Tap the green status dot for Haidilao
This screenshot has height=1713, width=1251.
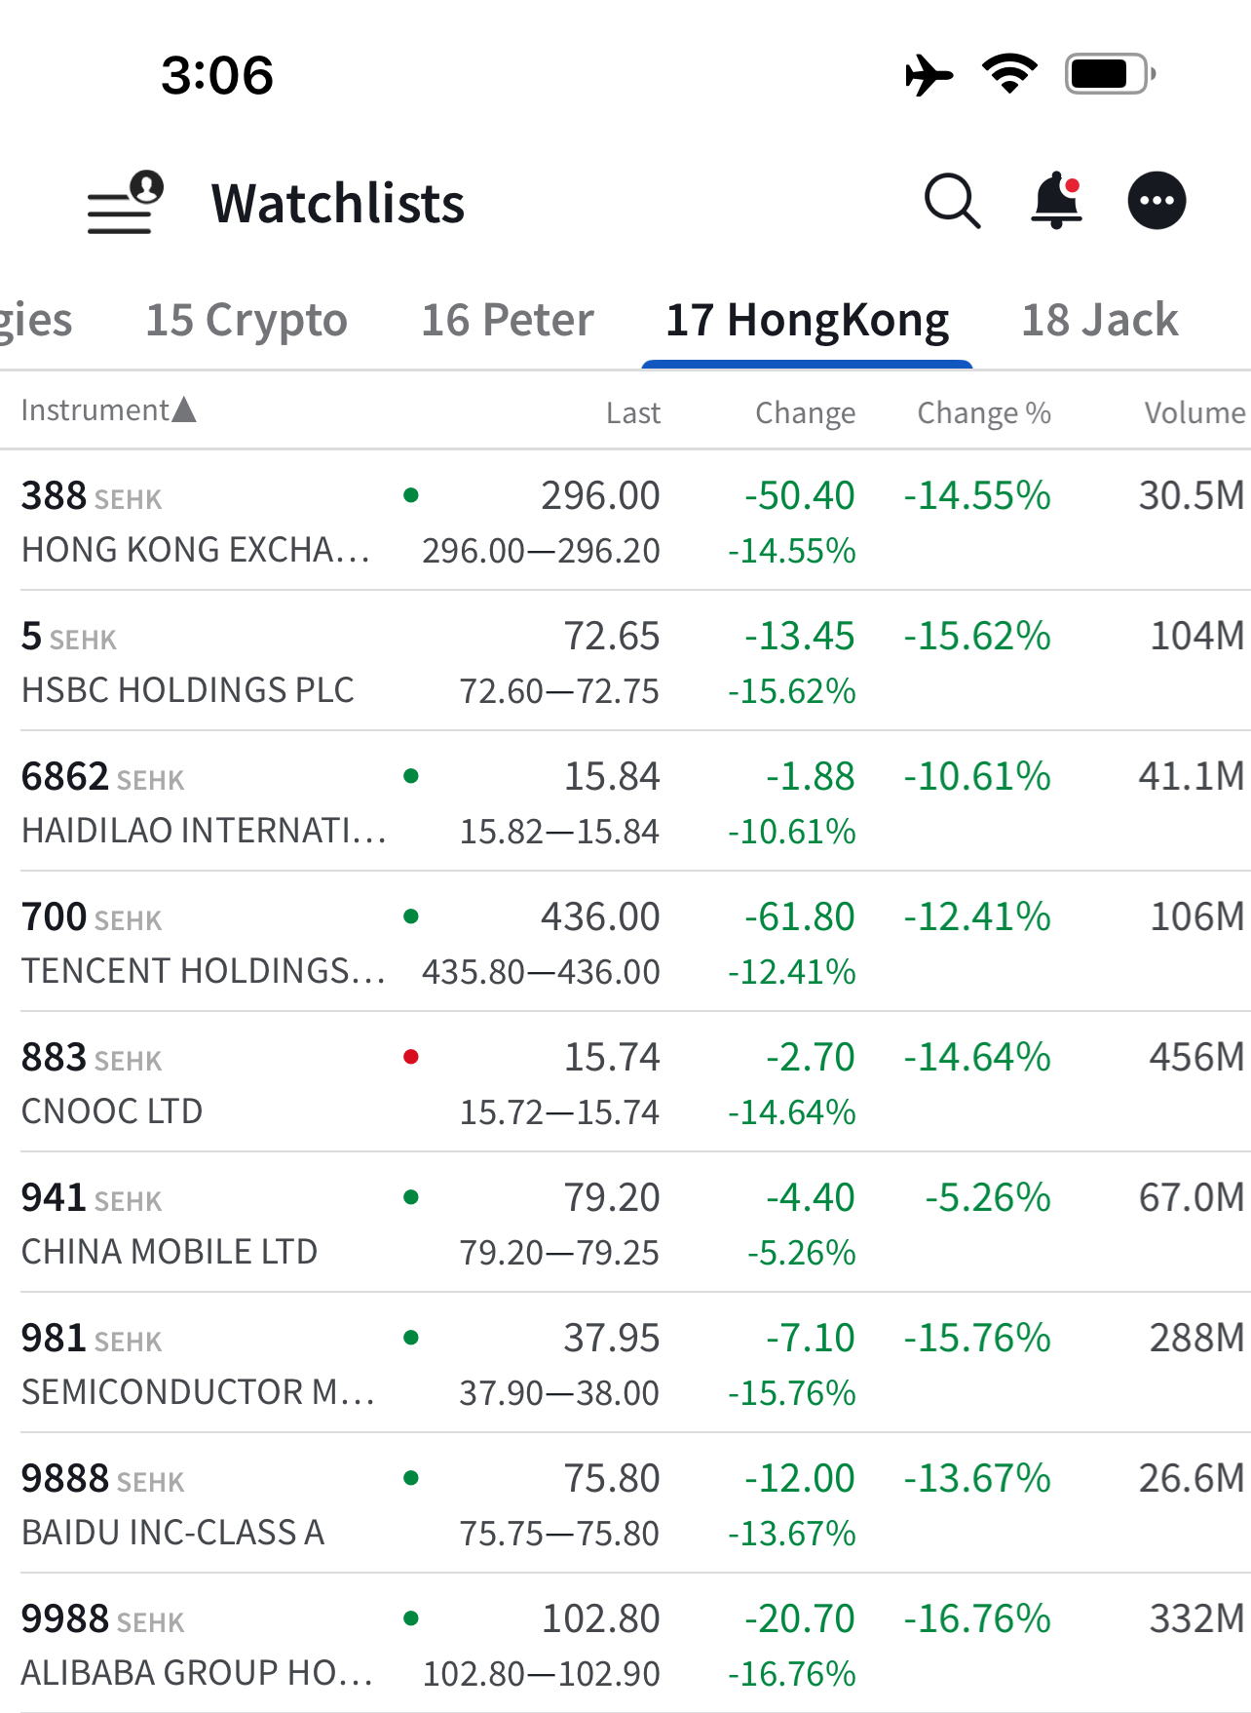click(x=411, y=776)
